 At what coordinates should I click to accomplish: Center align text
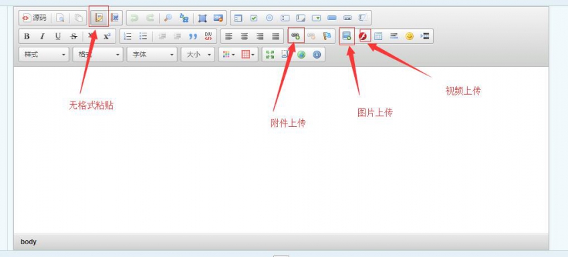[x=244, y=36]
